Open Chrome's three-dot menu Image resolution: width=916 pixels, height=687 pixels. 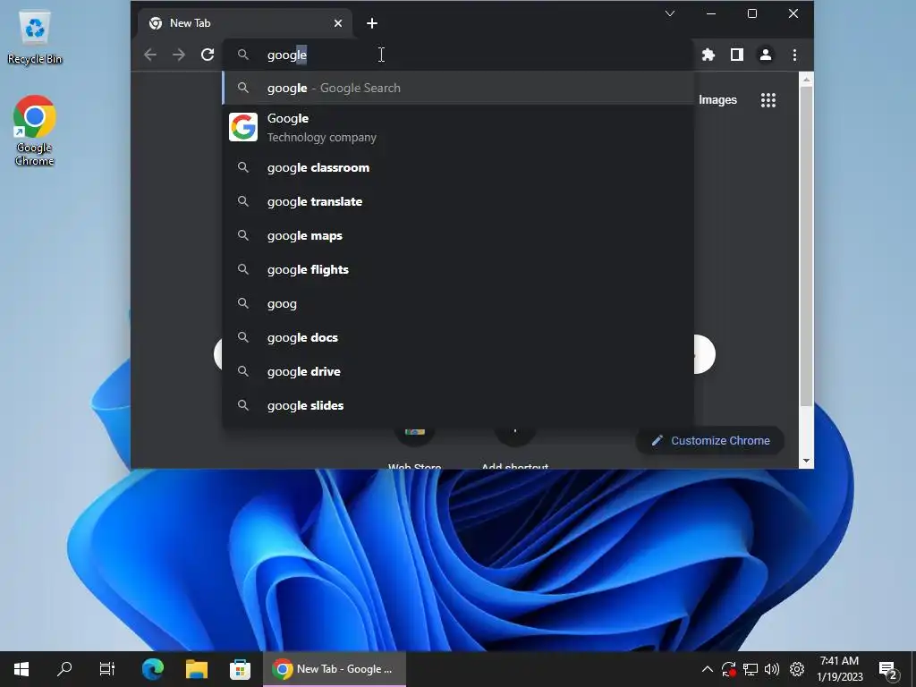[794, 55]
